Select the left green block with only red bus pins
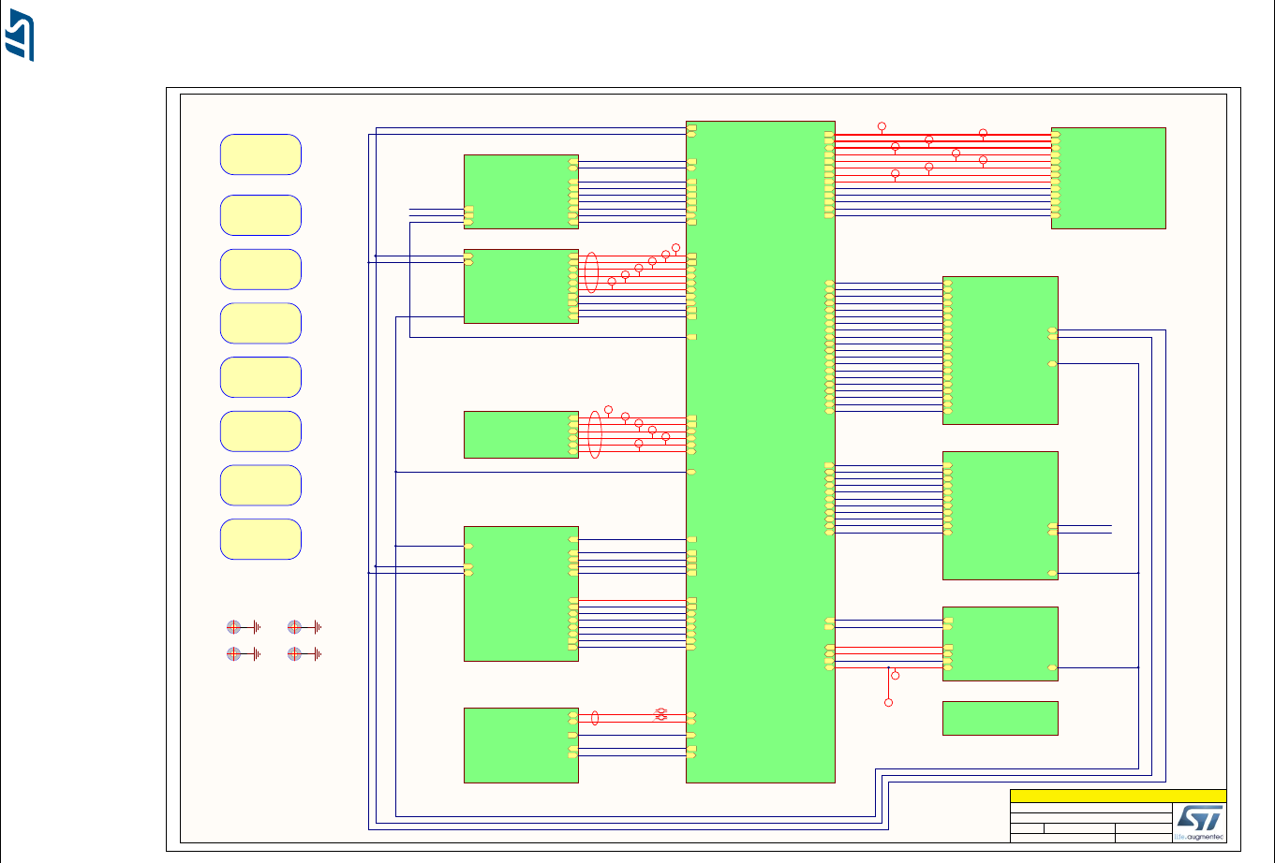The height and width of the screenshot is (863, 1275). click(521, 434)
